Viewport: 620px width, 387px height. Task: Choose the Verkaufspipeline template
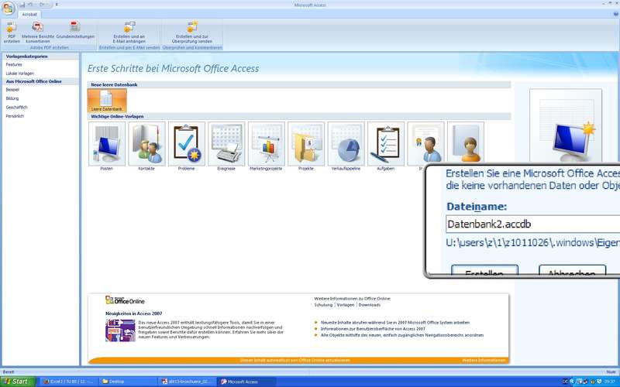(x=346, y=146)
